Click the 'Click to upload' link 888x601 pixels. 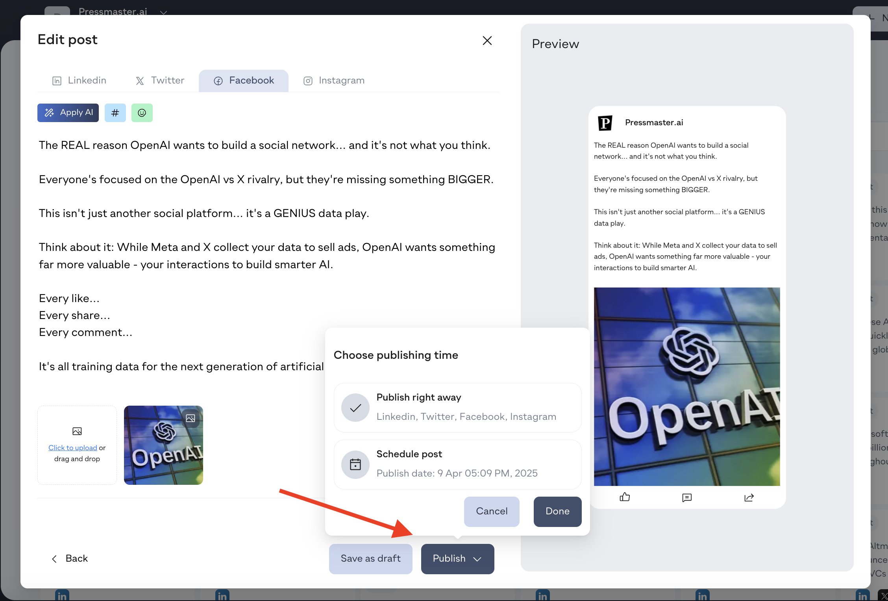72,448
